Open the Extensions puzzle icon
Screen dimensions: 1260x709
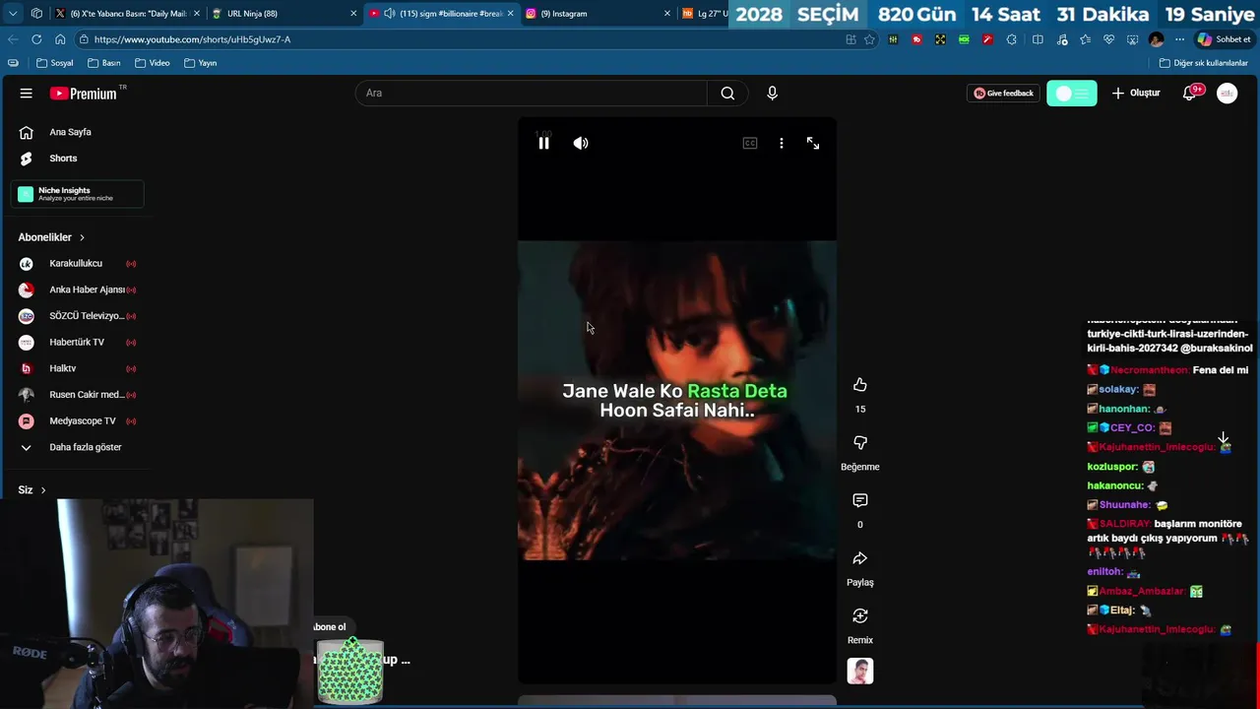click(x=1012, y=39)
